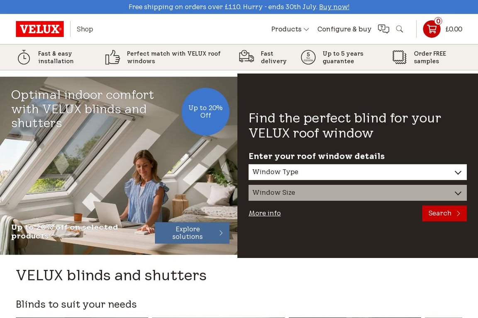
Task: Click the thumbs-up perfect match icon
Action: pos(112,57)
